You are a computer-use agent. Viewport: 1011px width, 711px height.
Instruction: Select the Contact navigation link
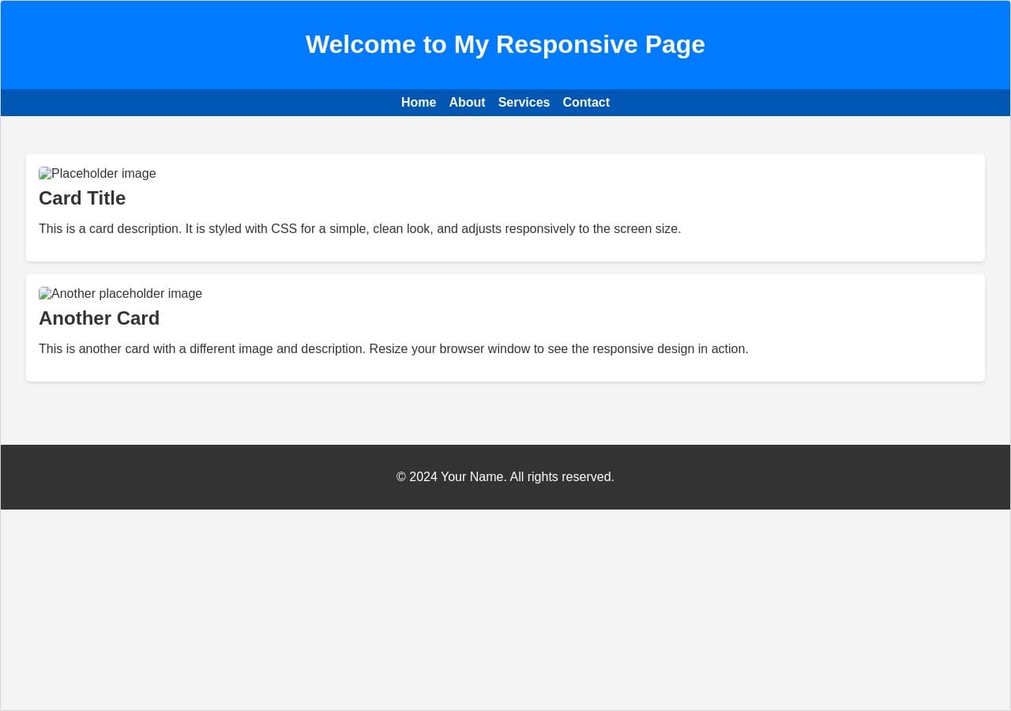(586, 102)
